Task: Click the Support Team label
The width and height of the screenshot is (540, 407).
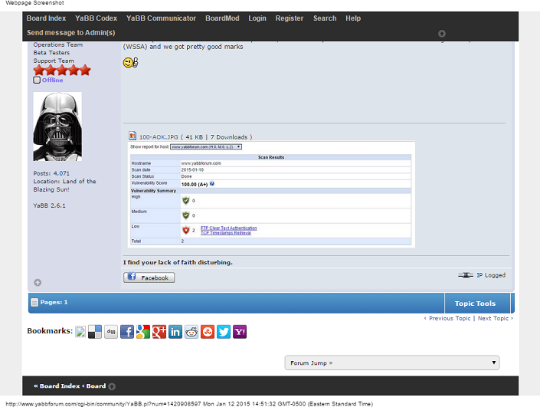Action: pos(54,61)
